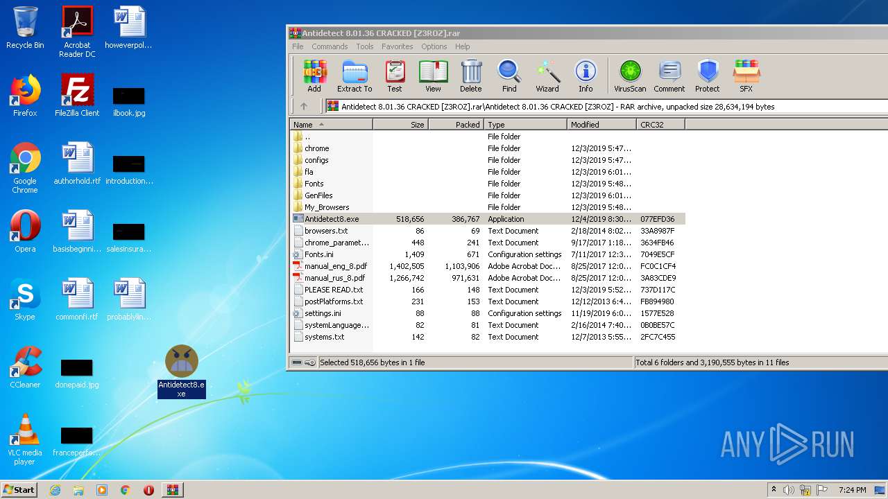Screen dimensions: 888x499
Task: Select Fonts.ini file
Action: [x=487, y=254]
